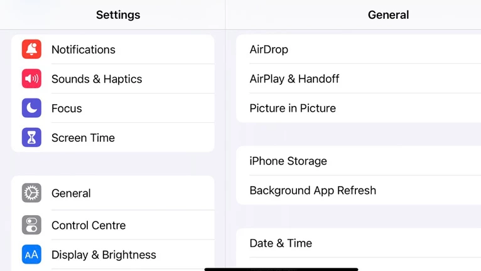
Task: Open AirPlay & Handoff settings
Action: click(x=359, y=78)
